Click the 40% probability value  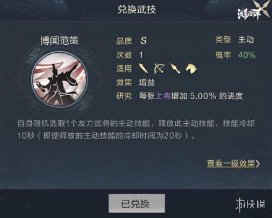pos(247,55)
